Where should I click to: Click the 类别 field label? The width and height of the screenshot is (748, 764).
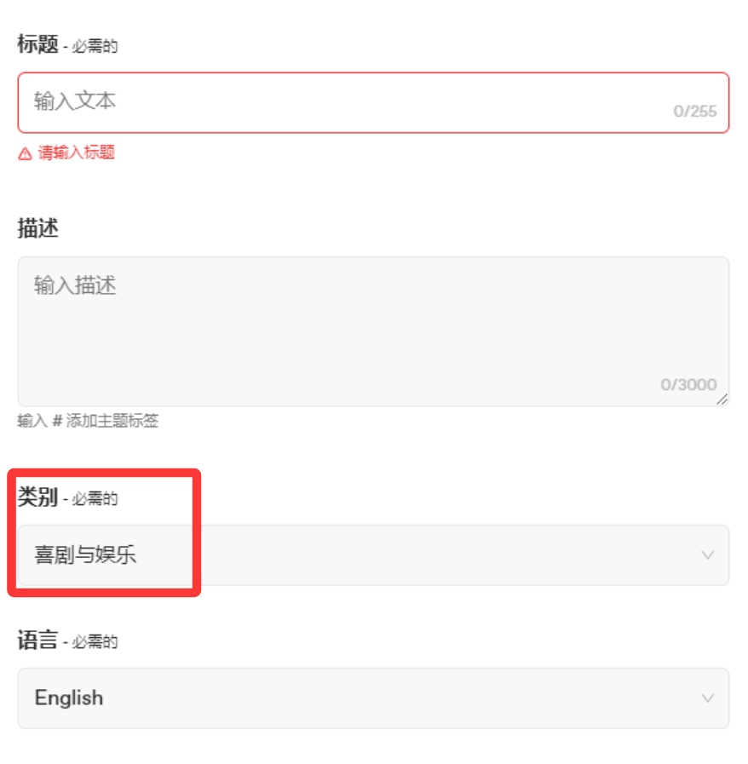point(37,497)
